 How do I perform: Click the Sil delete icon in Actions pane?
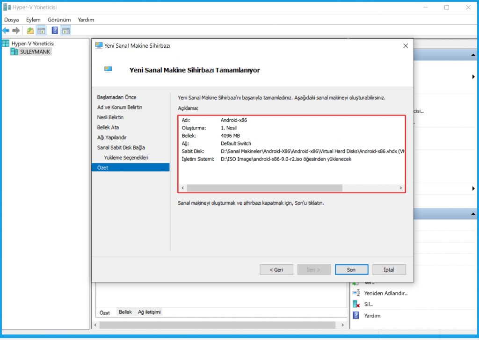pos(356,304)
